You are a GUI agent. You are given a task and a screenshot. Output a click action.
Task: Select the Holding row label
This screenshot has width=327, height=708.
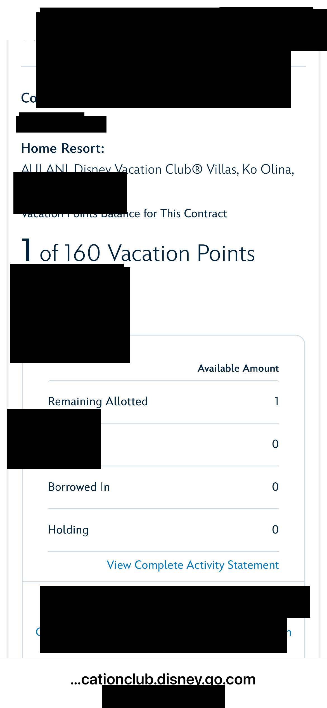tap(68, 530)
